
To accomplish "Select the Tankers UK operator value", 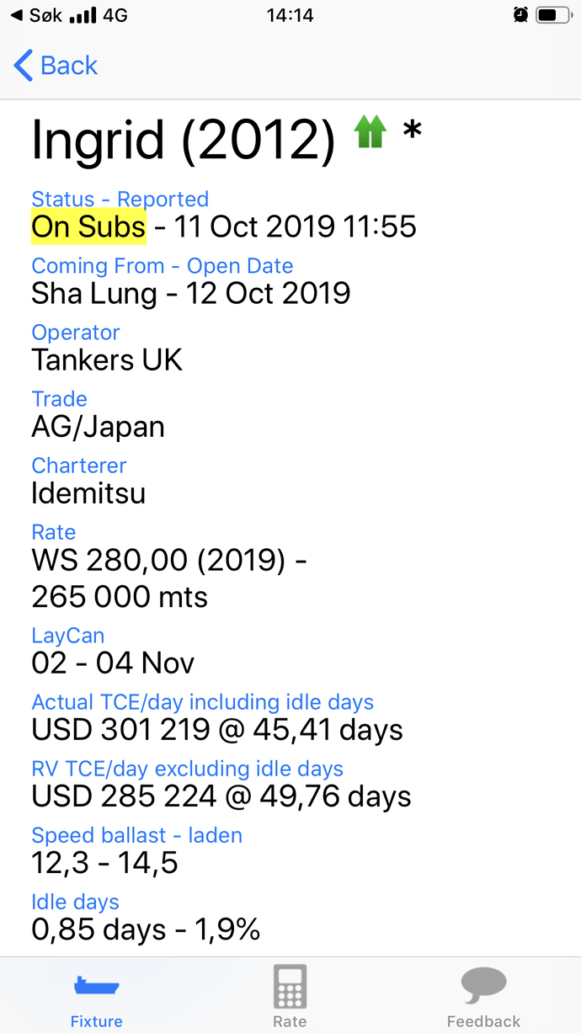I will click(x=107, y=360).
